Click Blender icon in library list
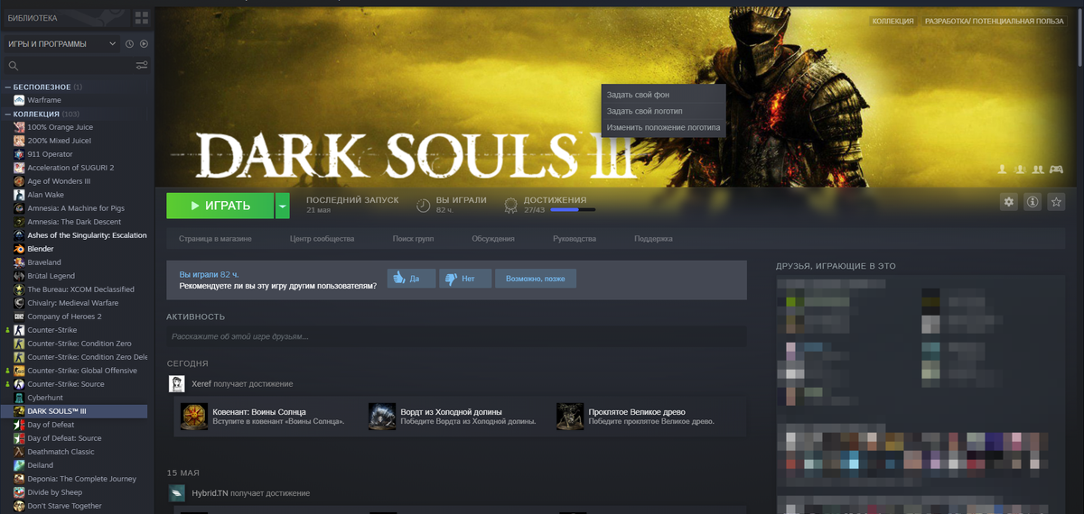This screenshot has width=1084, height=514. 19,249
